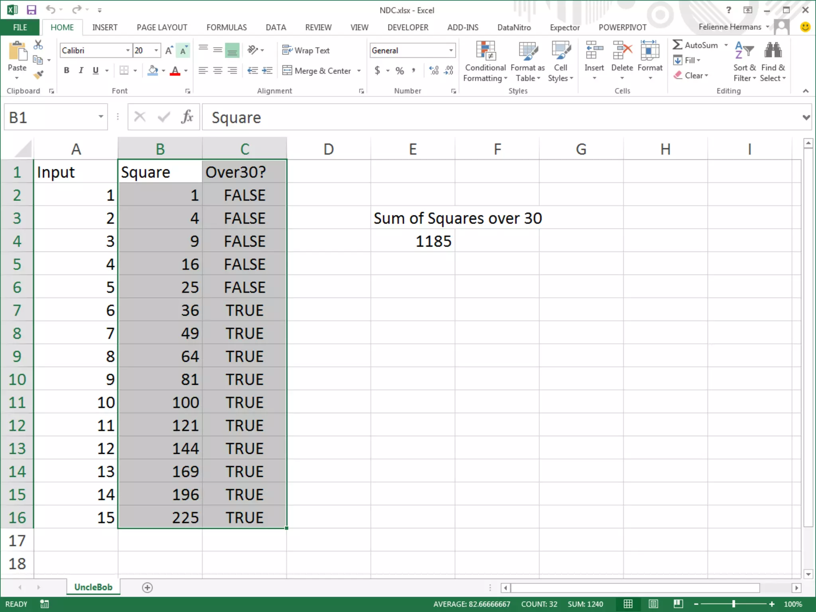
Task: Toggle Center horizontal alignment
Action: click(x=218, y=71)
